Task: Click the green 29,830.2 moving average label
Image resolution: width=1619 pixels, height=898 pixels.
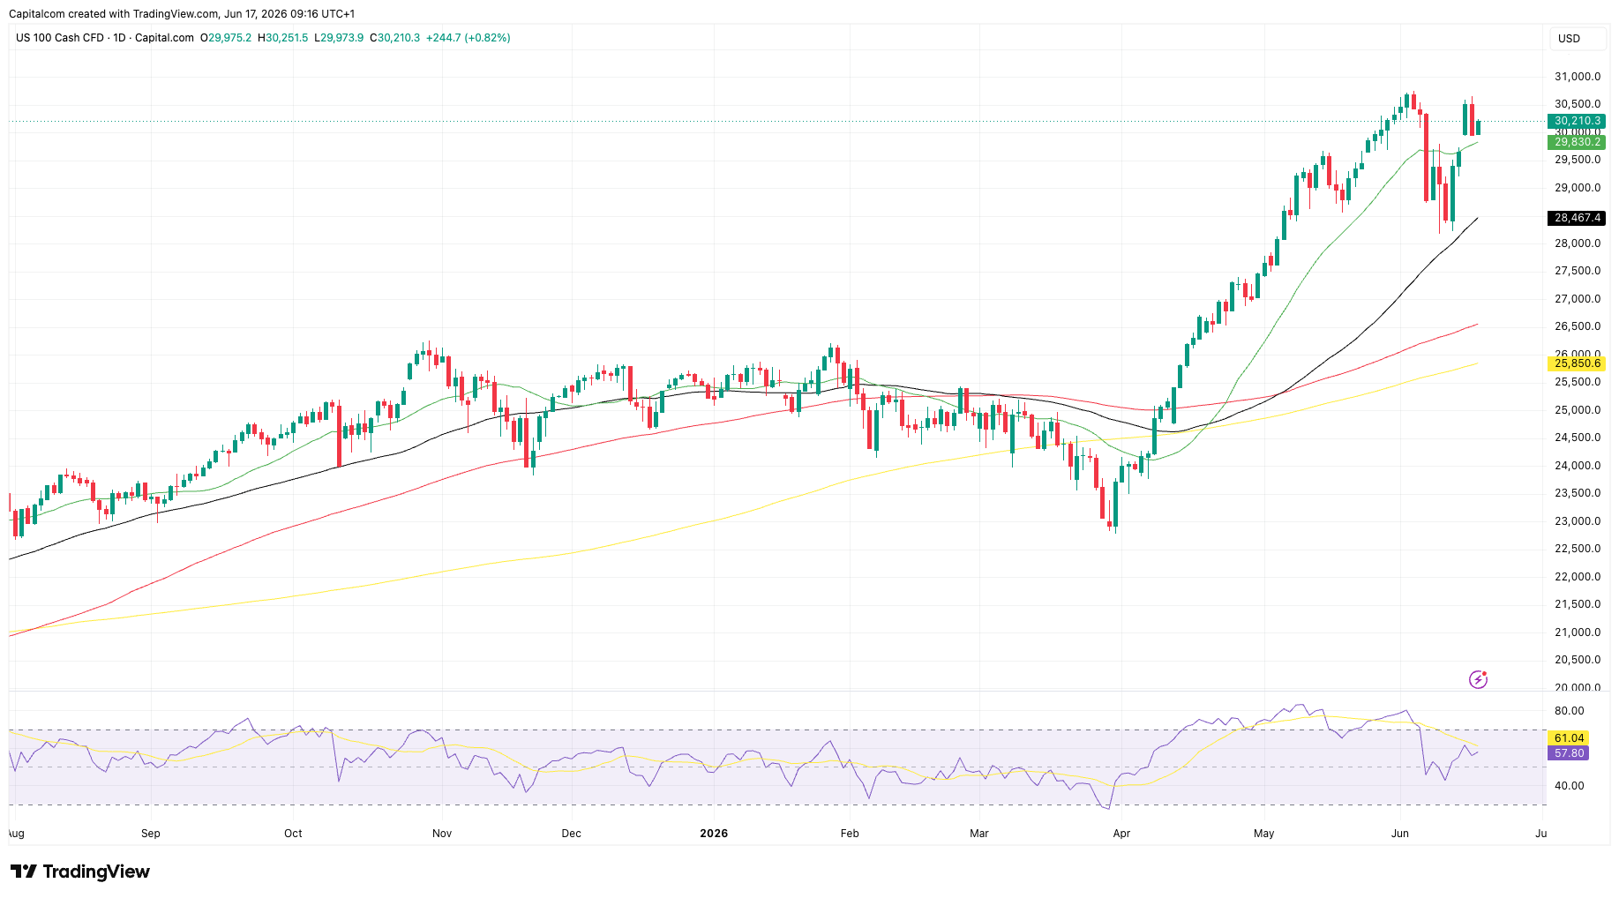Action: click(x=1577, y=142)
